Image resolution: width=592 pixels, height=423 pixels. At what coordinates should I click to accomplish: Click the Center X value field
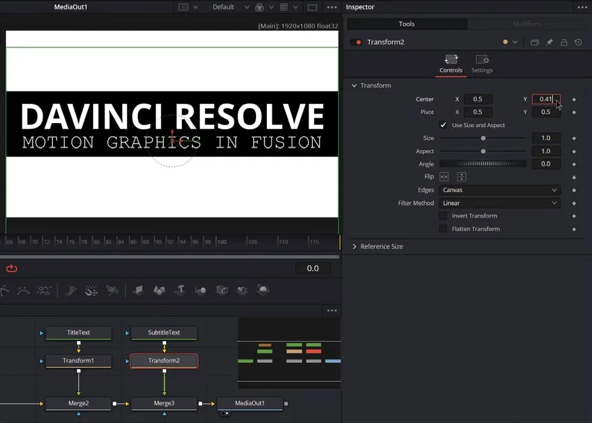tap(478, 99)
